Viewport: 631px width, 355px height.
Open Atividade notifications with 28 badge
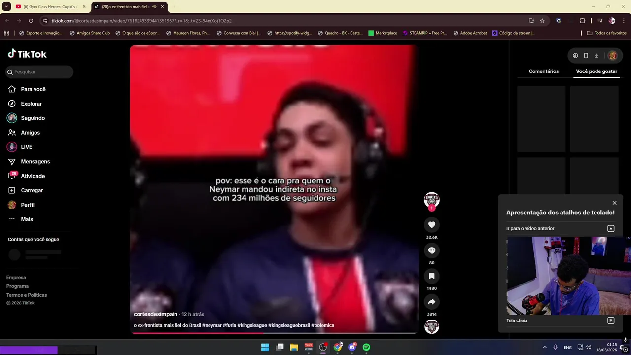26,176
